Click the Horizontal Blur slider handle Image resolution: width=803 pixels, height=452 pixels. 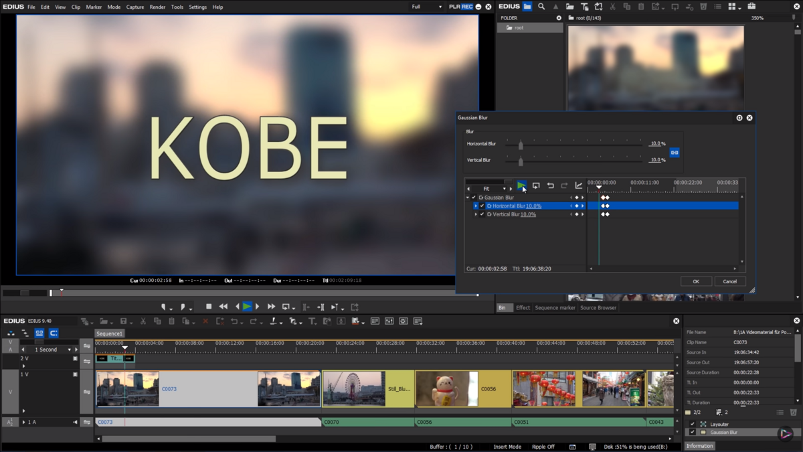(521, 144)
